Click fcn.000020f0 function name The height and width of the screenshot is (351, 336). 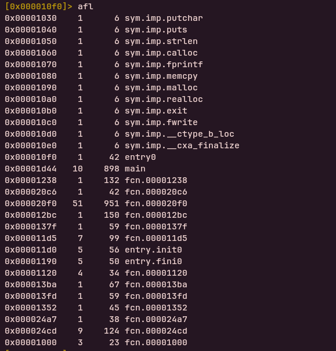pos(156,204)
